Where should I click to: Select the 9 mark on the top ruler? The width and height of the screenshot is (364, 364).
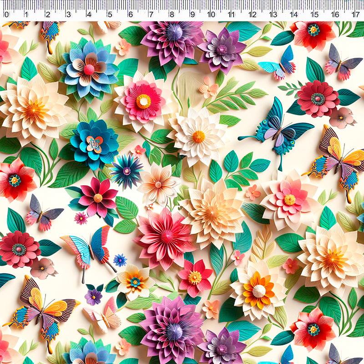[192, 15]
